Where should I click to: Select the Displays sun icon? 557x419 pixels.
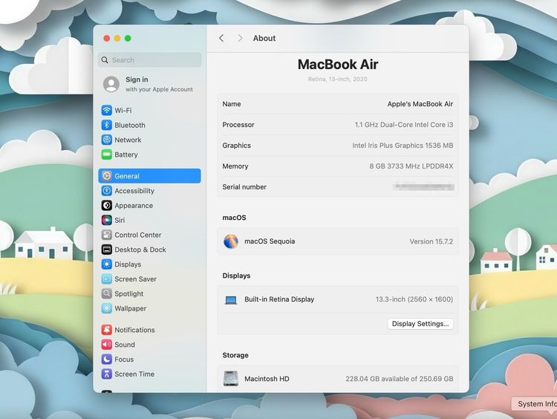point(106,264)
